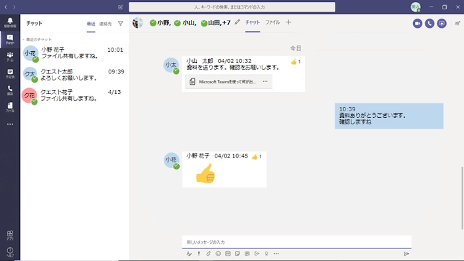Open the schedule meeting icon in the compose toolbar
This screenshot has height=261, width=464.
tap(247, 254)
